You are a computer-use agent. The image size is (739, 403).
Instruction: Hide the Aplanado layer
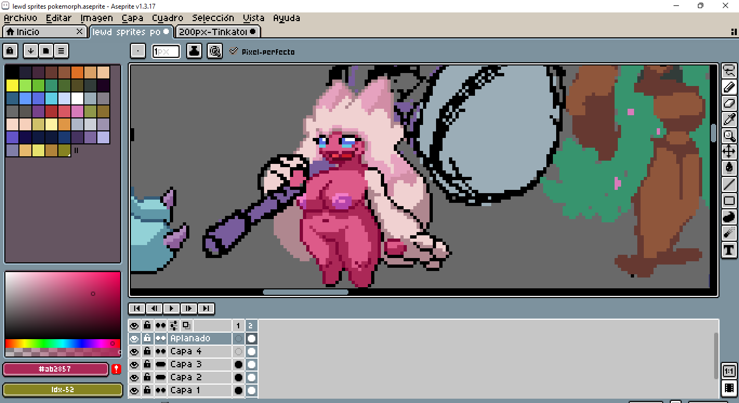click(134, 338)
